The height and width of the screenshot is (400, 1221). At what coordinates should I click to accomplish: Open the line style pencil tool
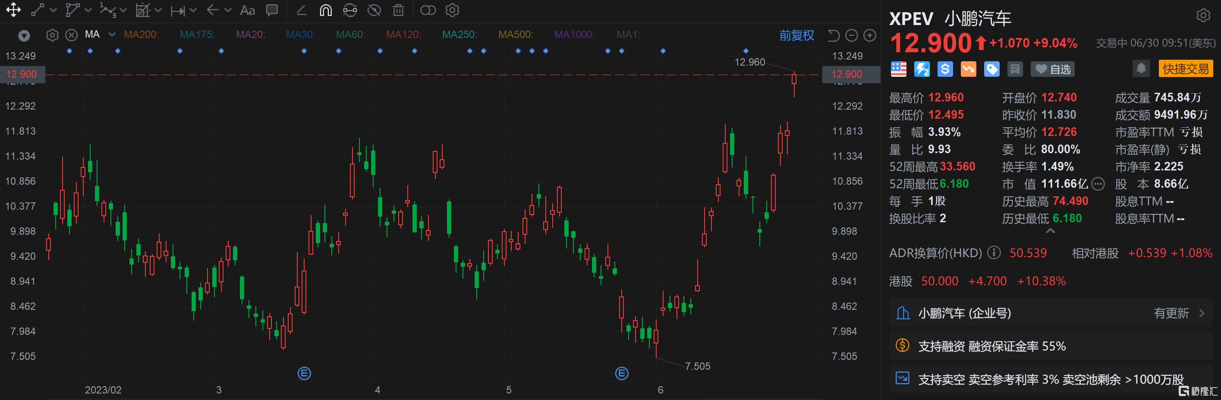click(302, 10)
